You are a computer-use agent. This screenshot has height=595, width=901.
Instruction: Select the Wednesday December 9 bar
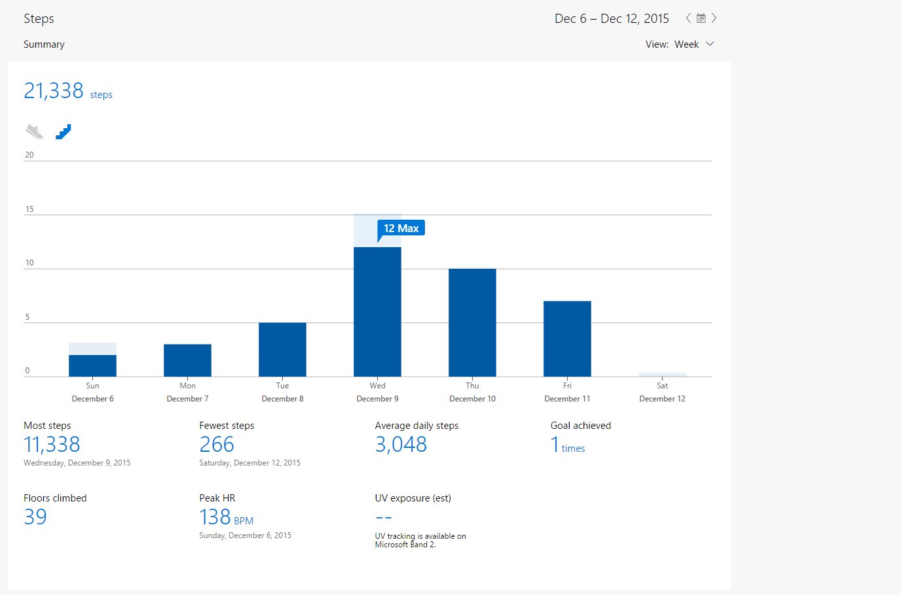pos(377,312)
